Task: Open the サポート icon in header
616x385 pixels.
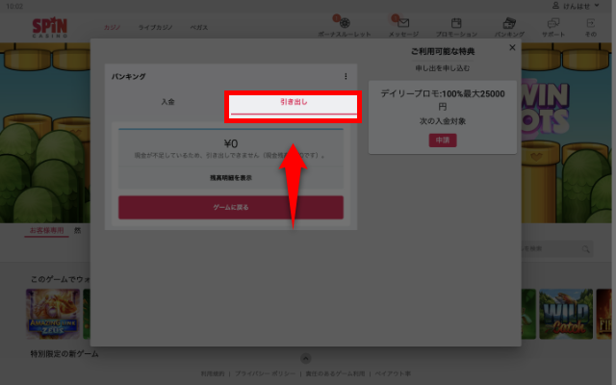Action: click(x=554, y=24)
